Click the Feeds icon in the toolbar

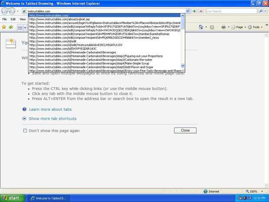(x=212, y=27)
